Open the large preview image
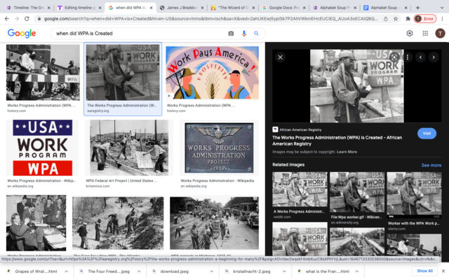 [x=357, y=86]
